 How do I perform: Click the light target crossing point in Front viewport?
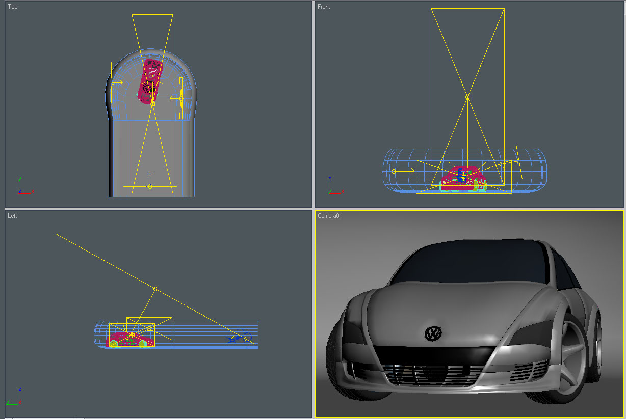tap(467, 97)
